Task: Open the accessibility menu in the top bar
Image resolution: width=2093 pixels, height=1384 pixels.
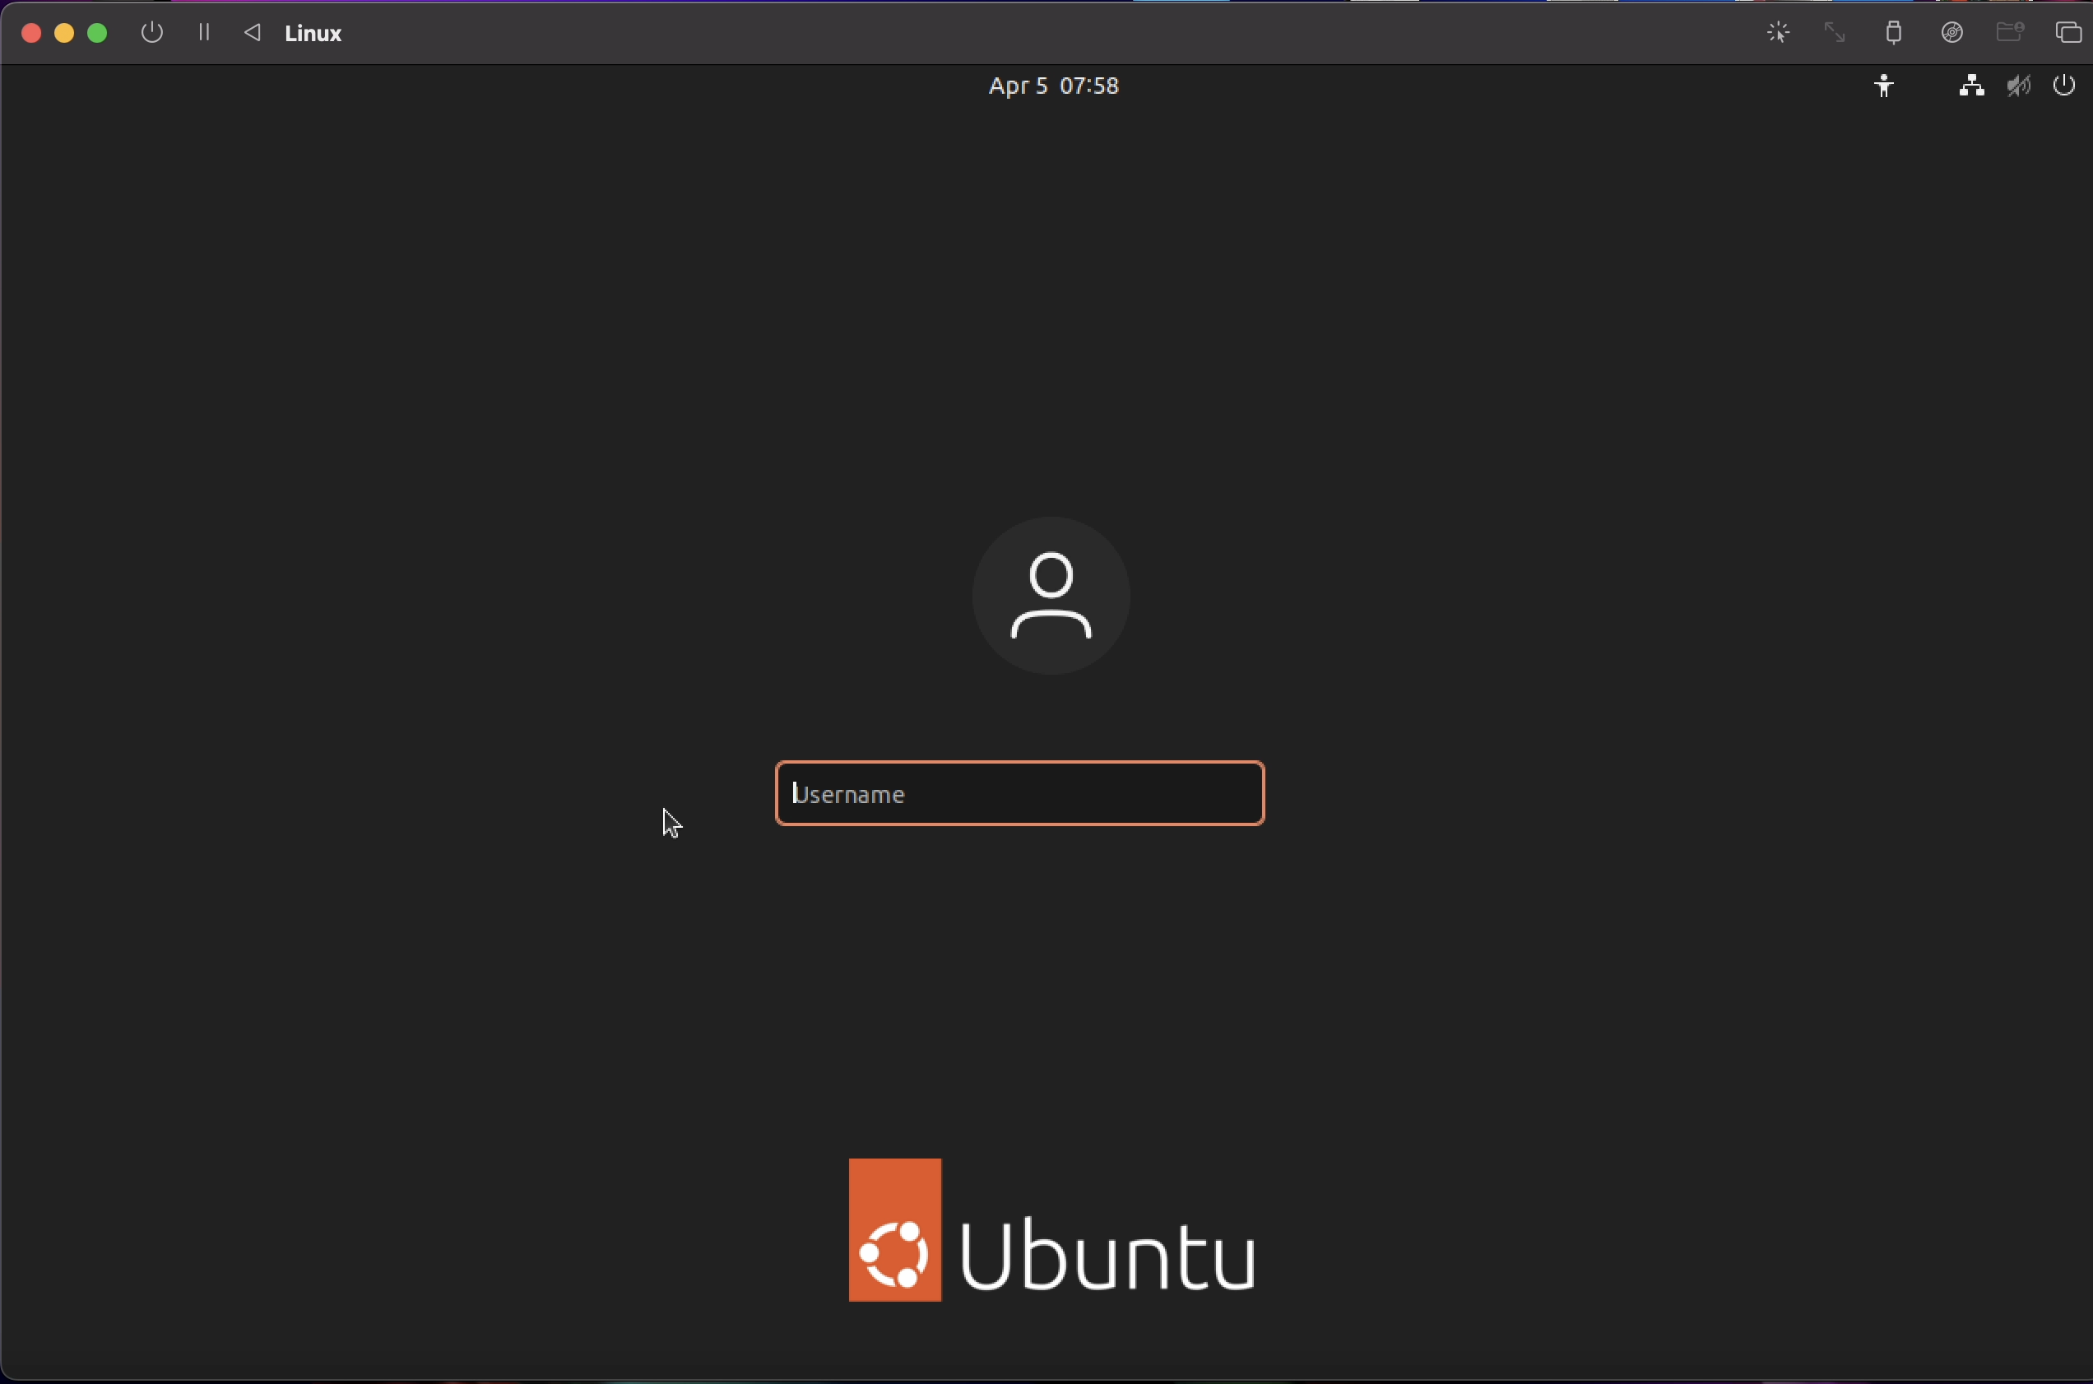Action: (1884, 86)
